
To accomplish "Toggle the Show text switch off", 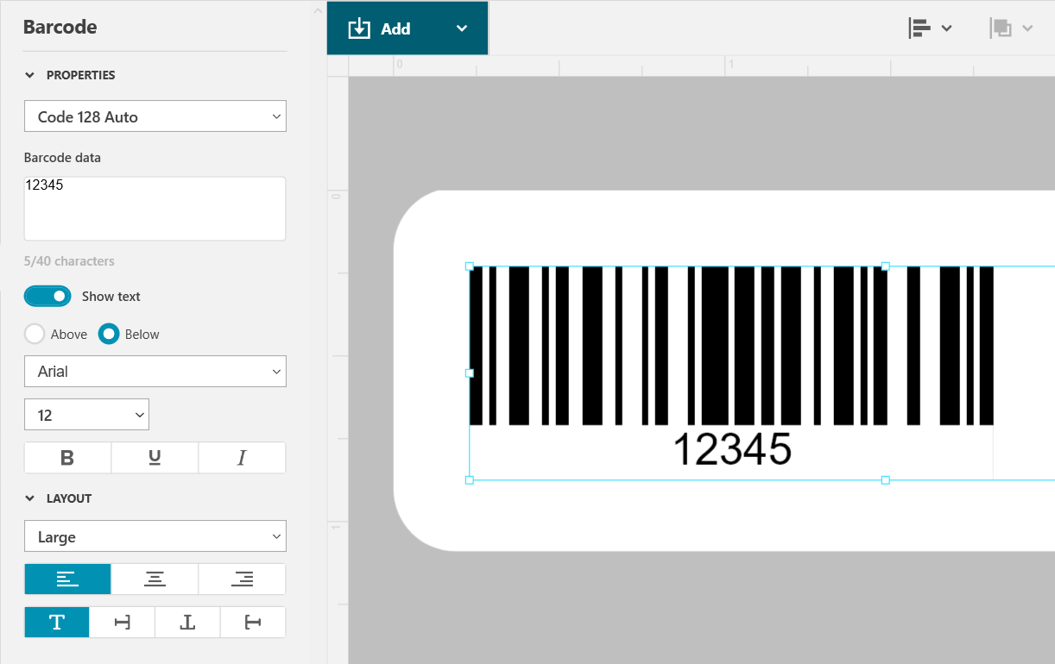I will tap(47, 297).
